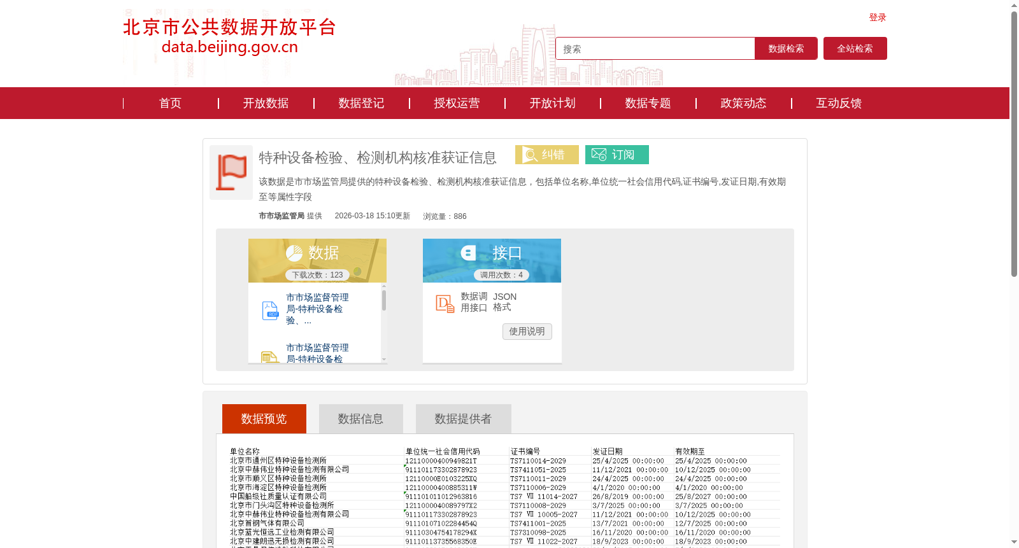Click the 北京首钢气体有限公司 row
The image size is (1019, 548).
coord(504,523)
